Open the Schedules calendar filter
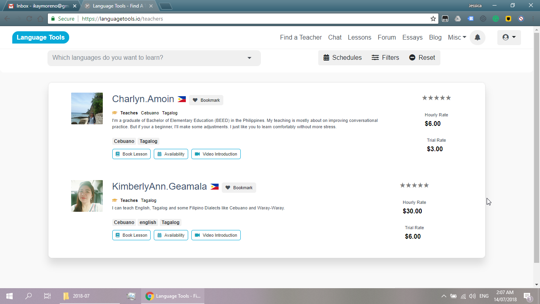The image size is (540, 304). coord(342,58)
